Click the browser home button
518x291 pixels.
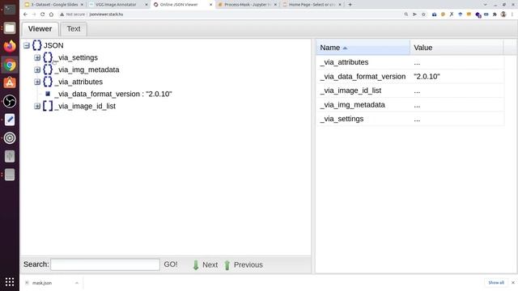coord(51,15)
